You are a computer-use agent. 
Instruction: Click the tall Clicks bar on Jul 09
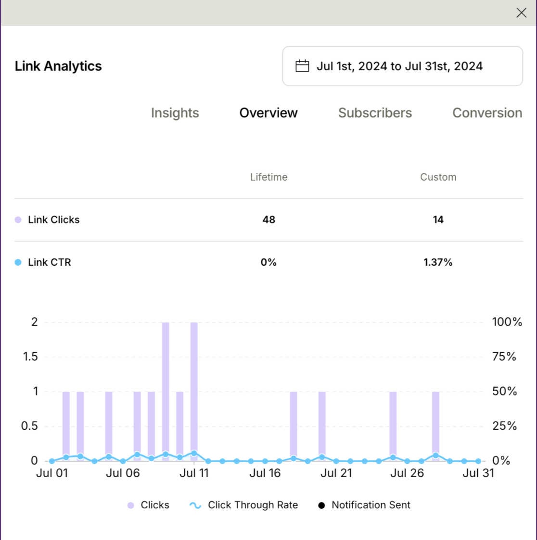pos(166,389)
